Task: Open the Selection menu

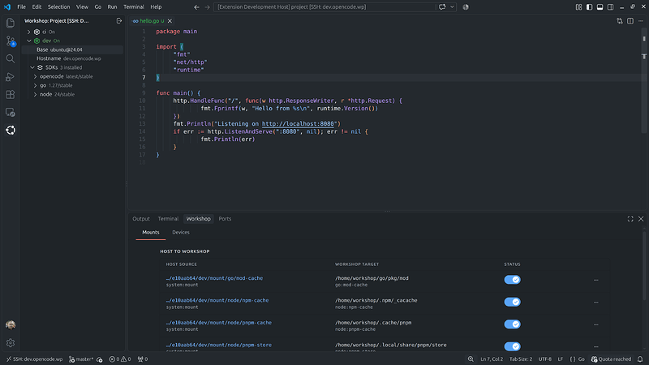Action: [x=58, y=7]
